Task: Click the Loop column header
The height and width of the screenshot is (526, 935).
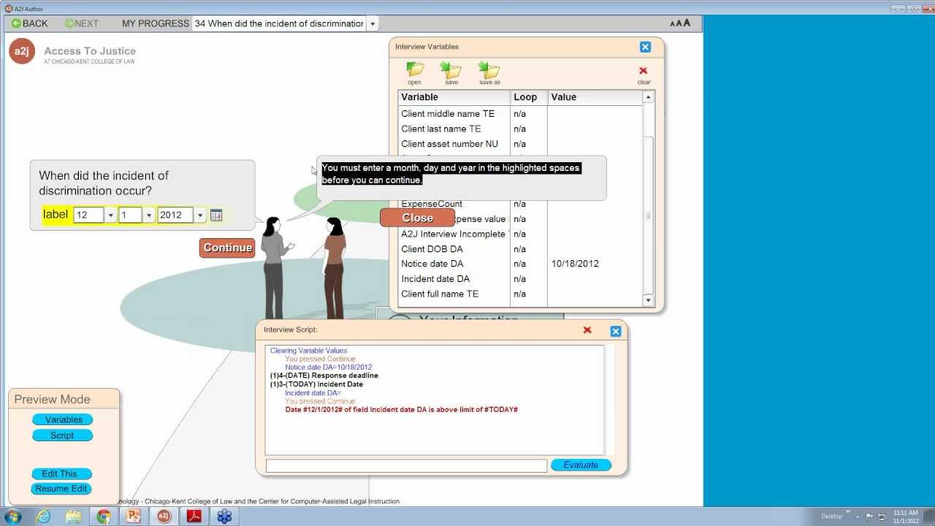Action: point(529,97)
